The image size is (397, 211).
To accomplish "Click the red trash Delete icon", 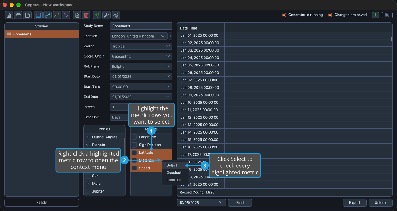I will coord(86,15).
